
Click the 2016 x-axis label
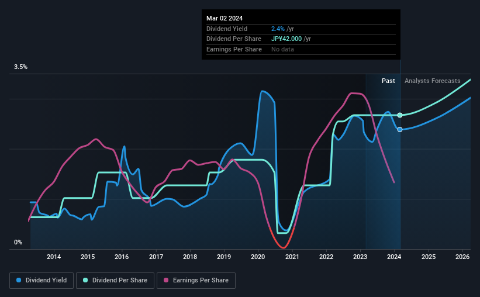pos(122,257)
